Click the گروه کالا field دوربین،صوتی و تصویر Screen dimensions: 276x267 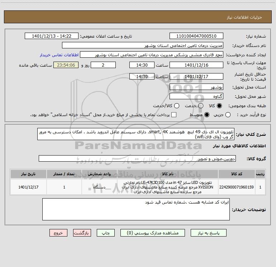[x=137, y=158]
